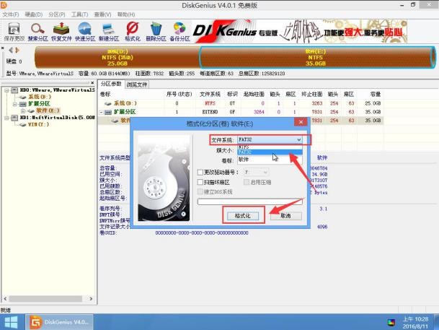Select system D: row in partition table
The image size is (439, 330).
pyautogui.click(x=241, y=103)
